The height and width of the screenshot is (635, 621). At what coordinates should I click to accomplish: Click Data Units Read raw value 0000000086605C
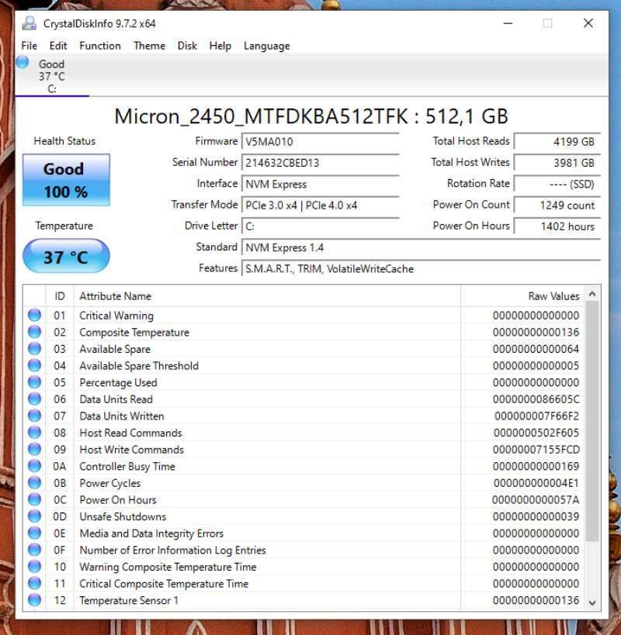[536, 399]
